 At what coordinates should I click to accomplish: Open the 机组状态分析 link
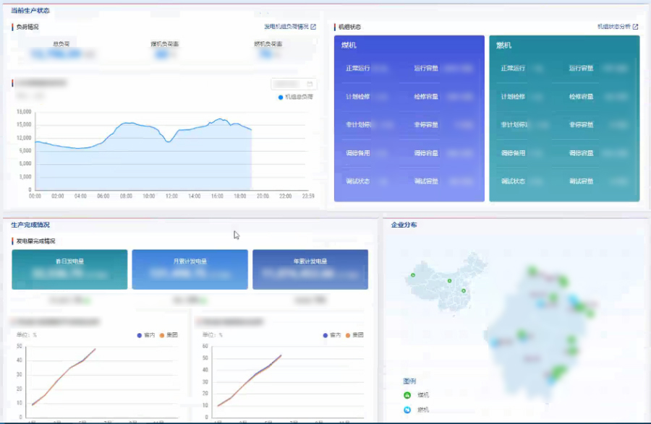pyautogui.click(x=613, y=27)
